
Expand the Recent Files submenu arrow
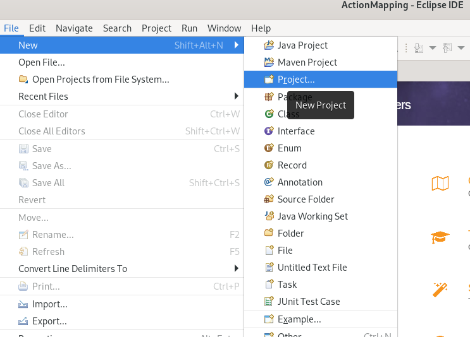point(237,97)
